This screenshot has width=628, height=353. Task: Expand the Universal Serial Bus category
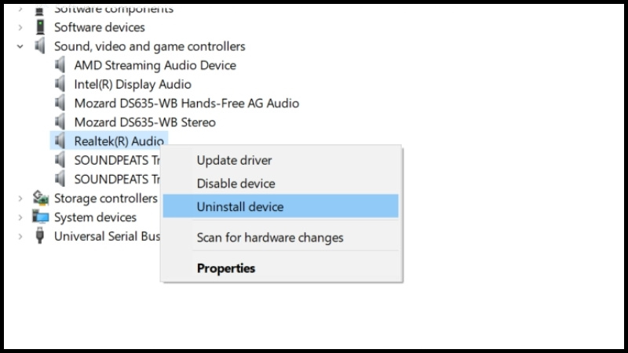tap(20, 236)
